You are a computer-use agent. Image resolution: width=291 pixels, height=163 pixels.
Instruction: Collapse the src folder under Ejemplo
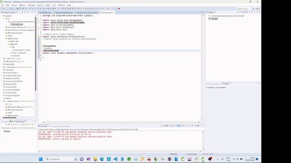[x=4, y=19]
